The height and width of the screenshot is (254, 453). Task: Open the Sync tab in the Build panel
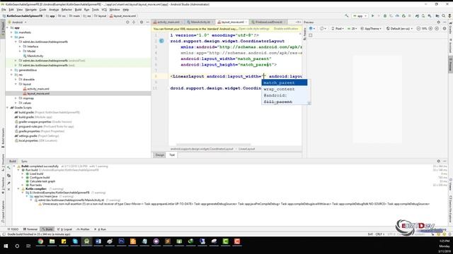24,162
